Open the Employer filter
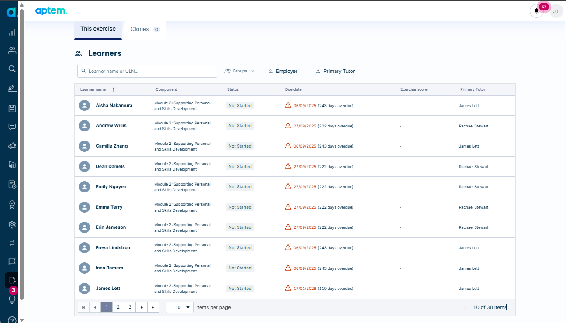The width and height of the screenshot is (566, 323). coord(283,71)
